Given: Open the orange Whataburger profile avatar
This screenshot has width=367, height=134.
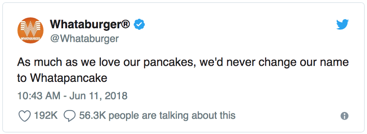Looking at the screenshot, I should pos(31,30).
